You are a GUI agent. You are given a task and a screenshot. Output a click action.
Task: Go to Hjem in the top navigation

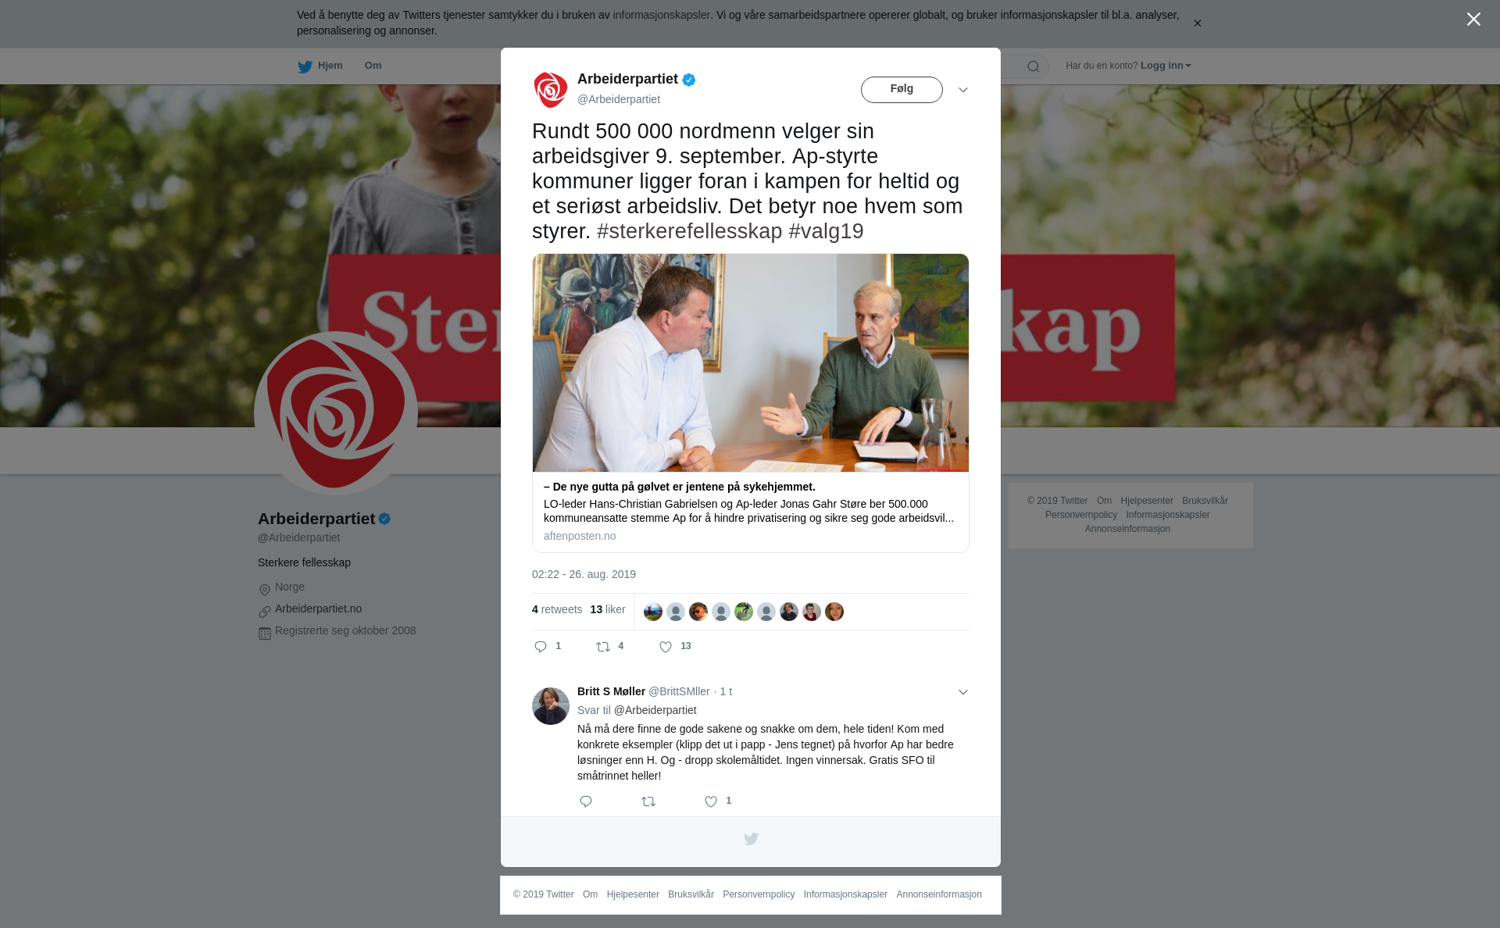320,66
